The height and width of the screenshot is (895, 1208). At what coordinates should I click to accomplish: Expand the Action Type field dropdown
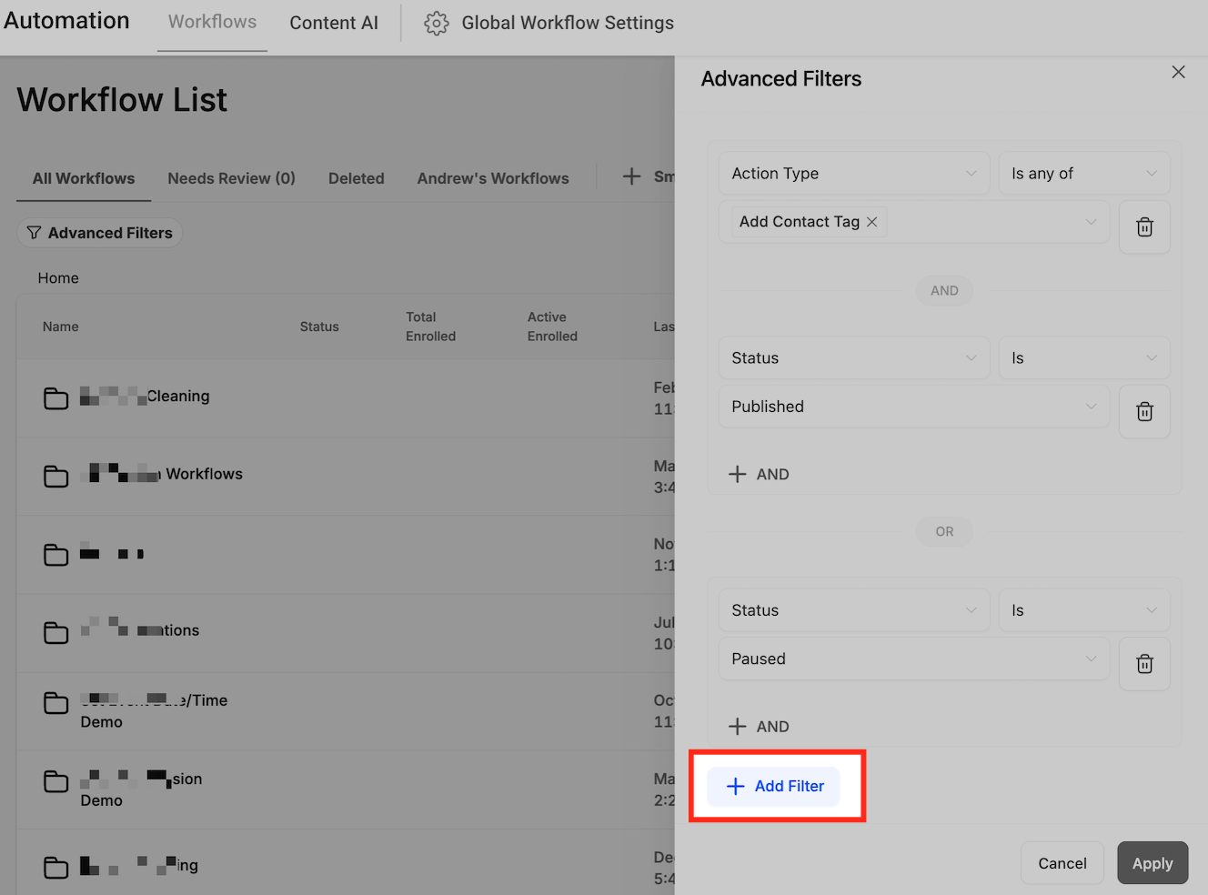tap(854, 174)
